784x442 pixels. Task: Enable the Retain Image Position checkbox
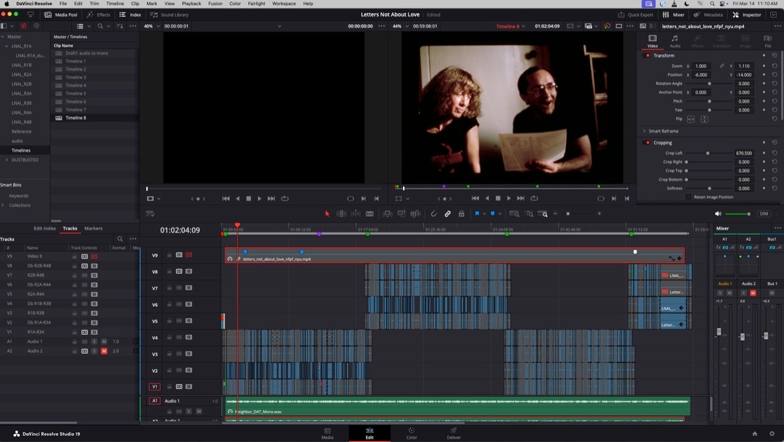click(x=689, y=197)
